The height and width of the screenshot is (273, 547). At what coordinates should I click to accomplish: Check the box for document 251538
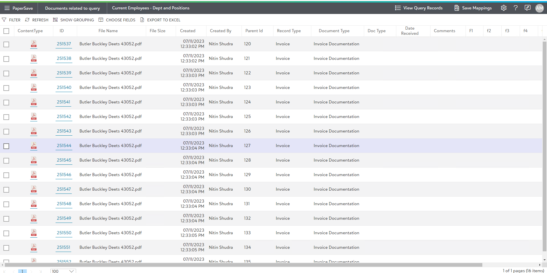click(6, 59)
